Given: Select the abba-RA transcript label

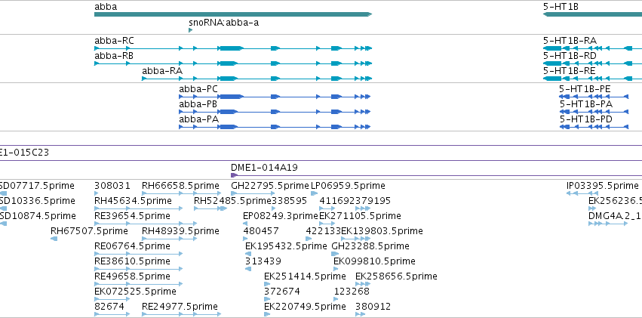Looking at the screenshot, I should [x=162, y=71].
